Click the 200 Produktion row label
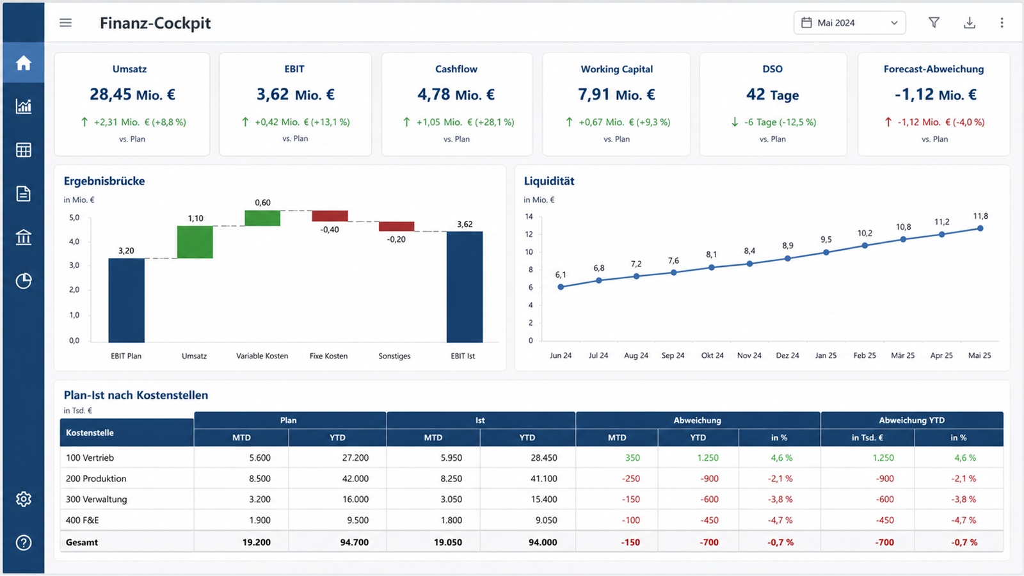1024x576 pixels. [96, 479]
